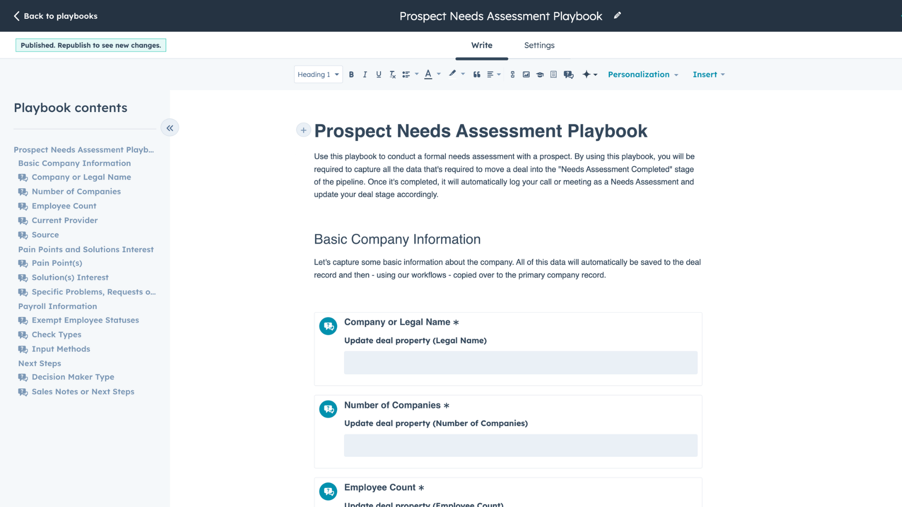Open the AI sparkle assistant menu
The image size is (902, 507).
pos(590,75)
